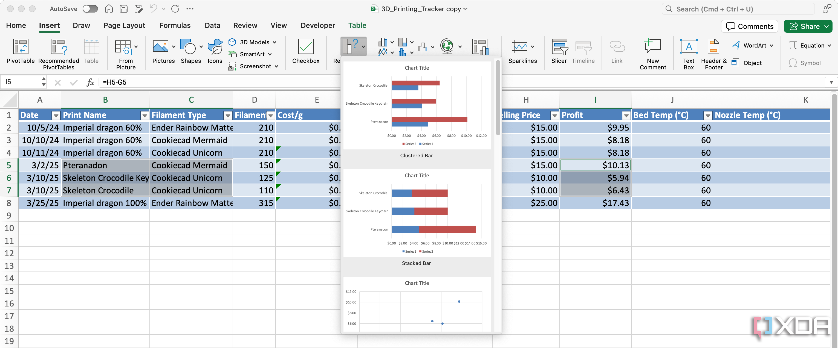
Task: Switch to the Page Layout tab
Action: (x=124, y=25)
